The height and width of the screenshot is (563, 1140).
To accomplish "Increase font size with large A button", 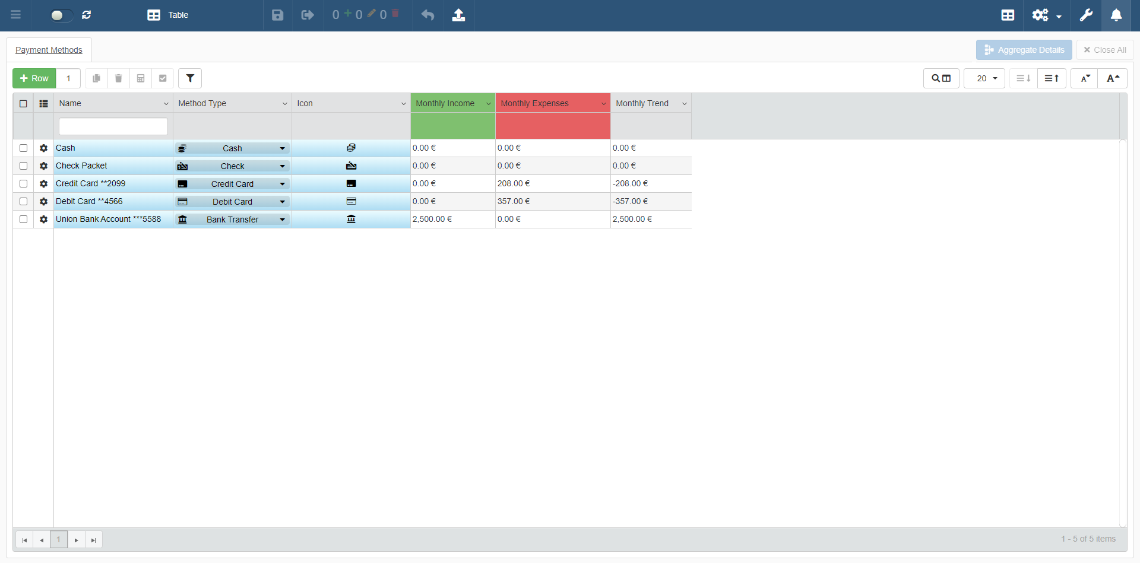I will (1113, 78).
